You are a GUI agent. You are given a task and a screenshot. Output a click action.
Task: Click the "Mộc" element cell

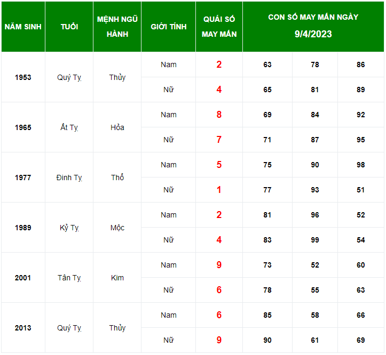point(117,228)
